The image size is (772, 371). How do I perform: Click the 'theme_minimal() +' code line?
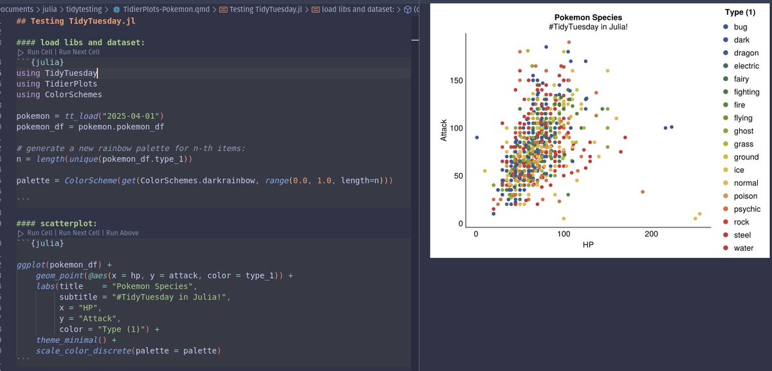(x=76, y=339)
